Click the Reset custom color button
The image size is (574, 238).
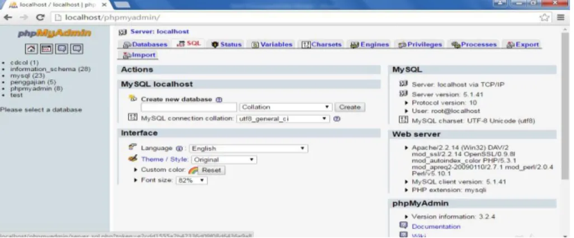pyautogui.click(x=211, y=170)
